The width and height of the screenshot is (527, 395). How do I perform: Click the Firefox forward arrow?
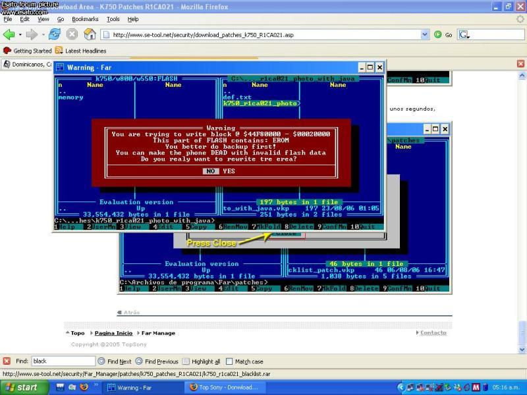pyautogui.click(x=32, y=34)
